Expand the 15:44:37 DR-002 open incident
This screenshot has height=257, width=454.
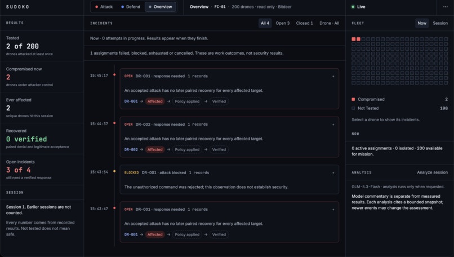(333, 125)
